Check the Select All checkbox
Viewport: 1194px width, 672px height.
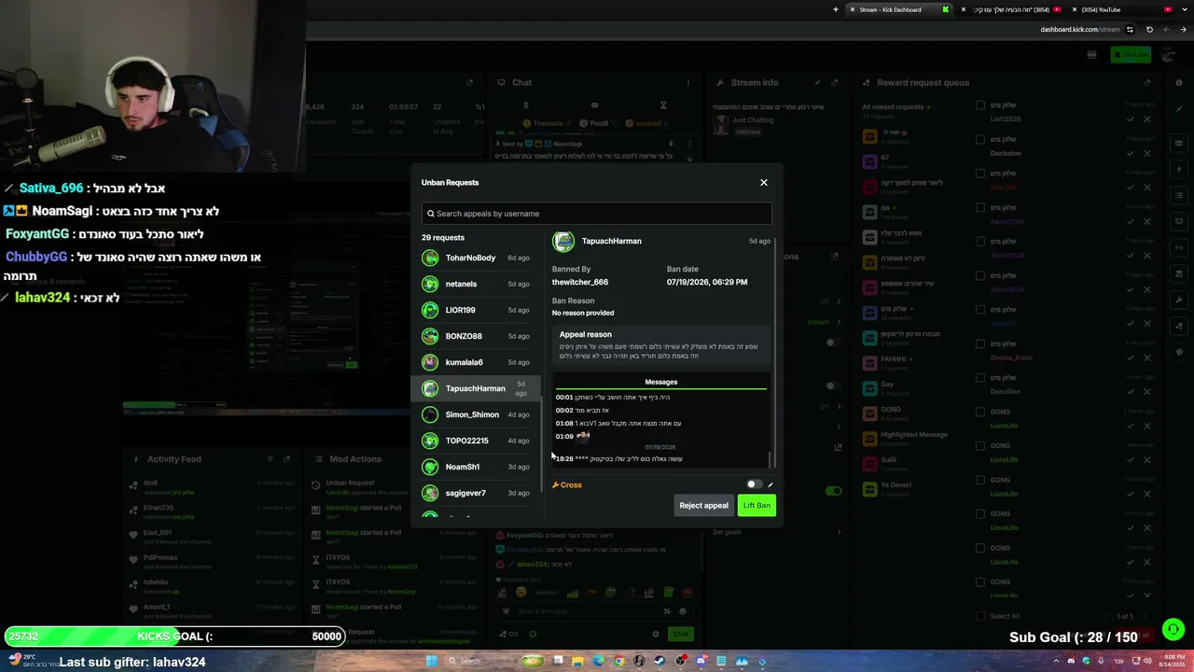979,616
